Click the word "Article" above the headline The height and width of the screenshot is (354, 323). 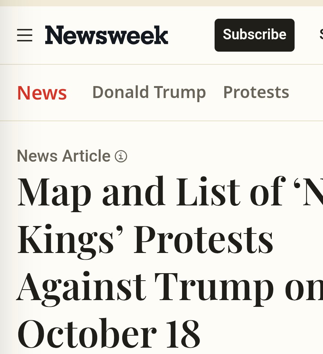pyautogui.click(x=86, y=156)
